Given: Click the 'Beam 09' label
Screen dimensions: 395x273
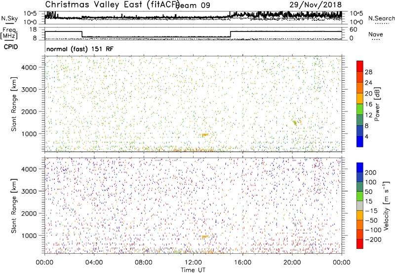Looking at the screenshot, I should tap(192, 5).
